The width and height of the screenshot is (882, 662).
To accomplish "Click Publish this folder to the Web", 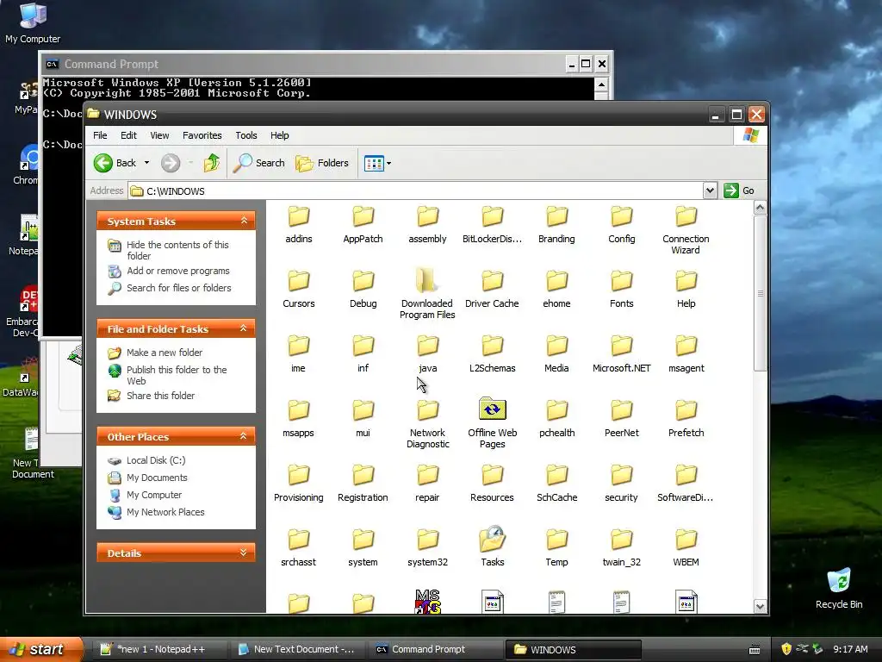I will [x=176, y=376].
